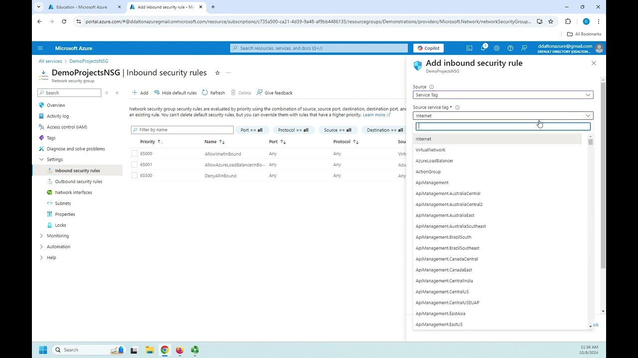Open the Chrome profile avatar
638x358 pixels.
(586, 21)
